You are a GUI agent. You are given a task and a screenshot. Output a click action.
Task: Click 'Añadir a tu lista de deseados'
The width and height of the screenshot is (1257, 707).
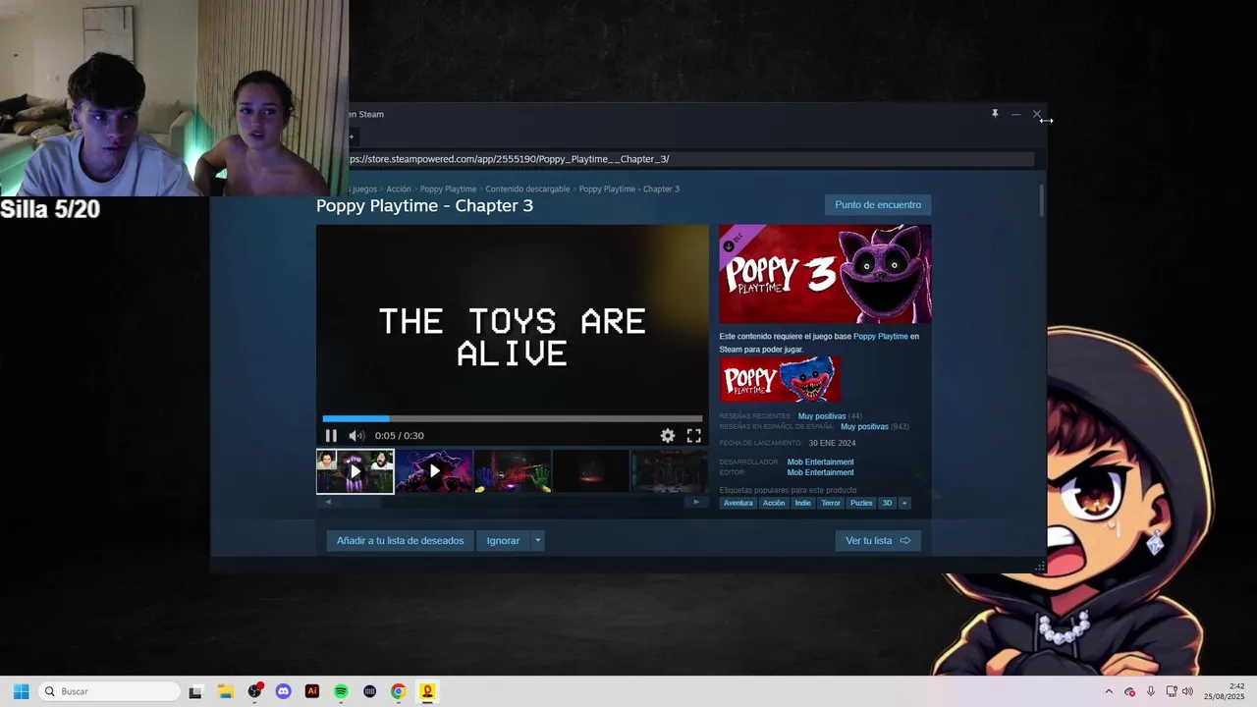(x=400, y=541)
